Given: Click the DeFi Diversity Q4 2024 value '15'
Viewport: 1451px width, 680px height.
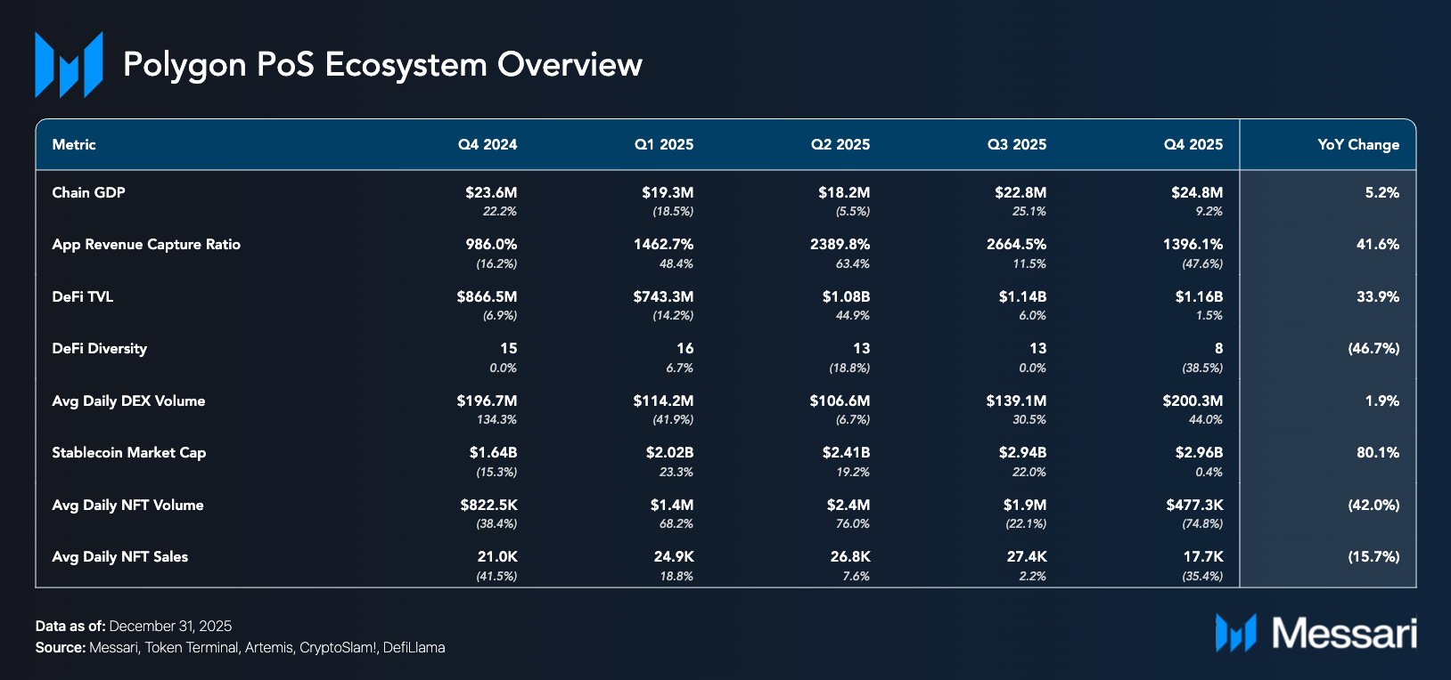Looking at the screenshot, I should coord(508,348).
